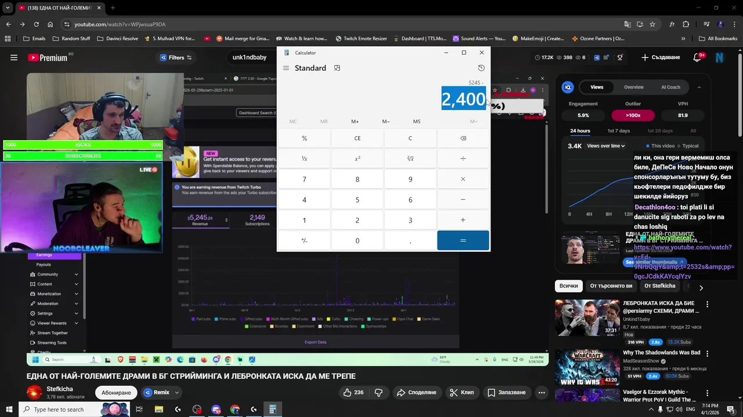This screenshot has height=417, width=743.
Task: Click the MS memory store button
Action: point(417,122)
